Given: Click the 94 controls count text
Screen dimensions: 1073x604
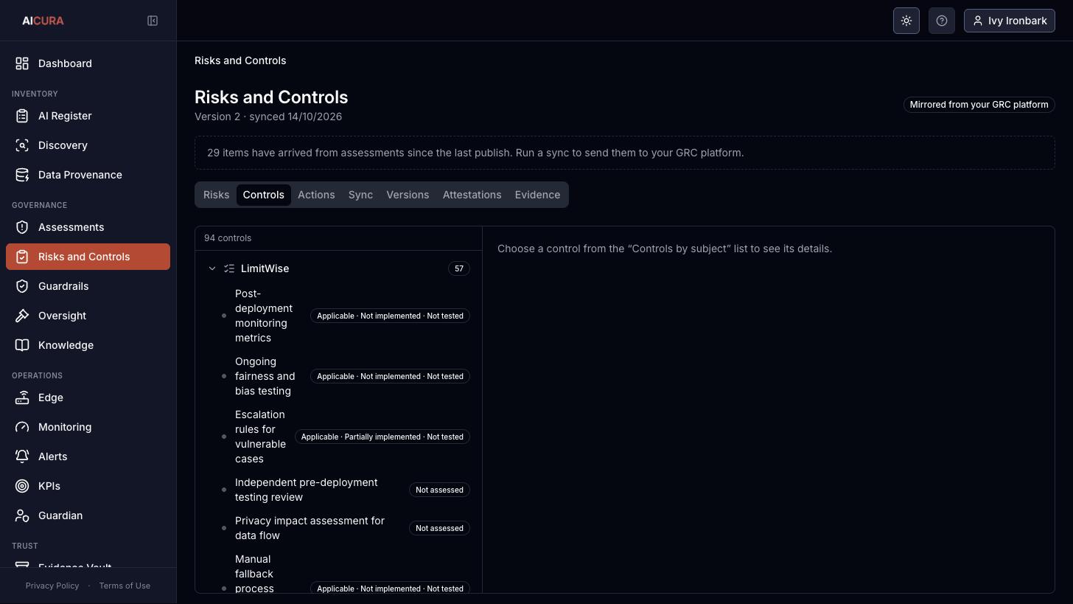Looking at the screenshot, I should click(x=228, y=238).
